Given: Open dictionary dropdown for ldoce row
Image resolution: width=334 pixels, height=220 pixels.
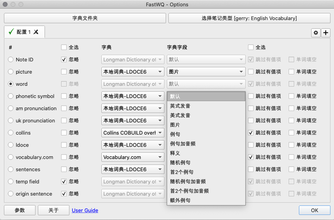Looking at the screenshot, I should (133, 145).
